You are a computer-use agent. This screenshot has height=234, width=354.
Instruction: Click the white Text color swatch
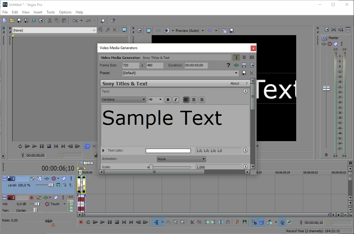coord(168,151)
